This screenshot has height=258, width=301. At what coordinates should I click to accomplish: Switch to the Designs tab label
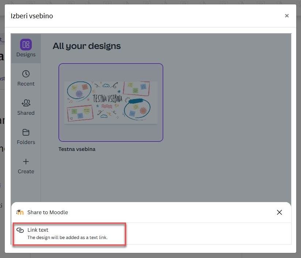pyautogui.click(x=26, y=54)
